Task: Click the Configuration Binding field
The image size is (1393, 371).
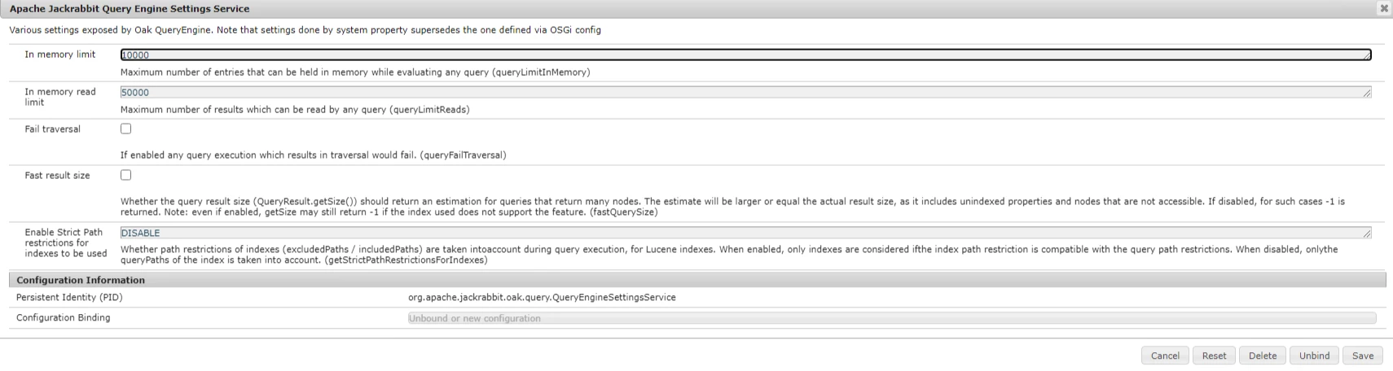Action: tap(892, 318)
